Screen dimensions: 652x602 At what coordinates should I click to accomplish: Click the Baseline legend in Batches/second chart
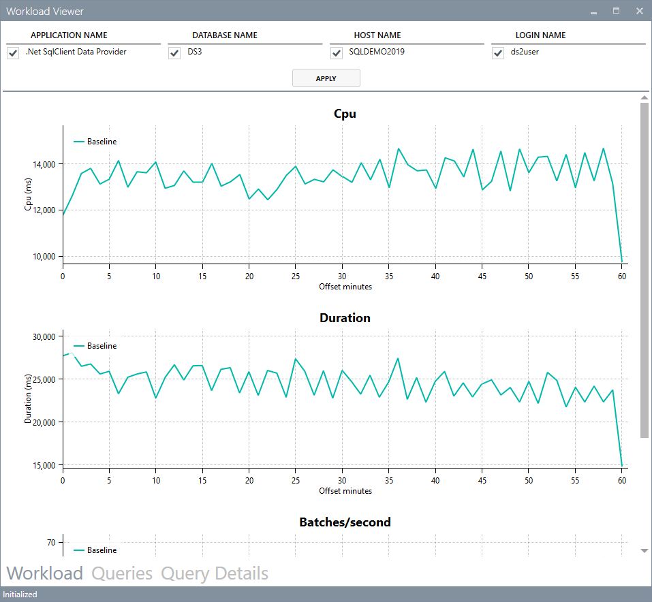[x=95, y=550]
